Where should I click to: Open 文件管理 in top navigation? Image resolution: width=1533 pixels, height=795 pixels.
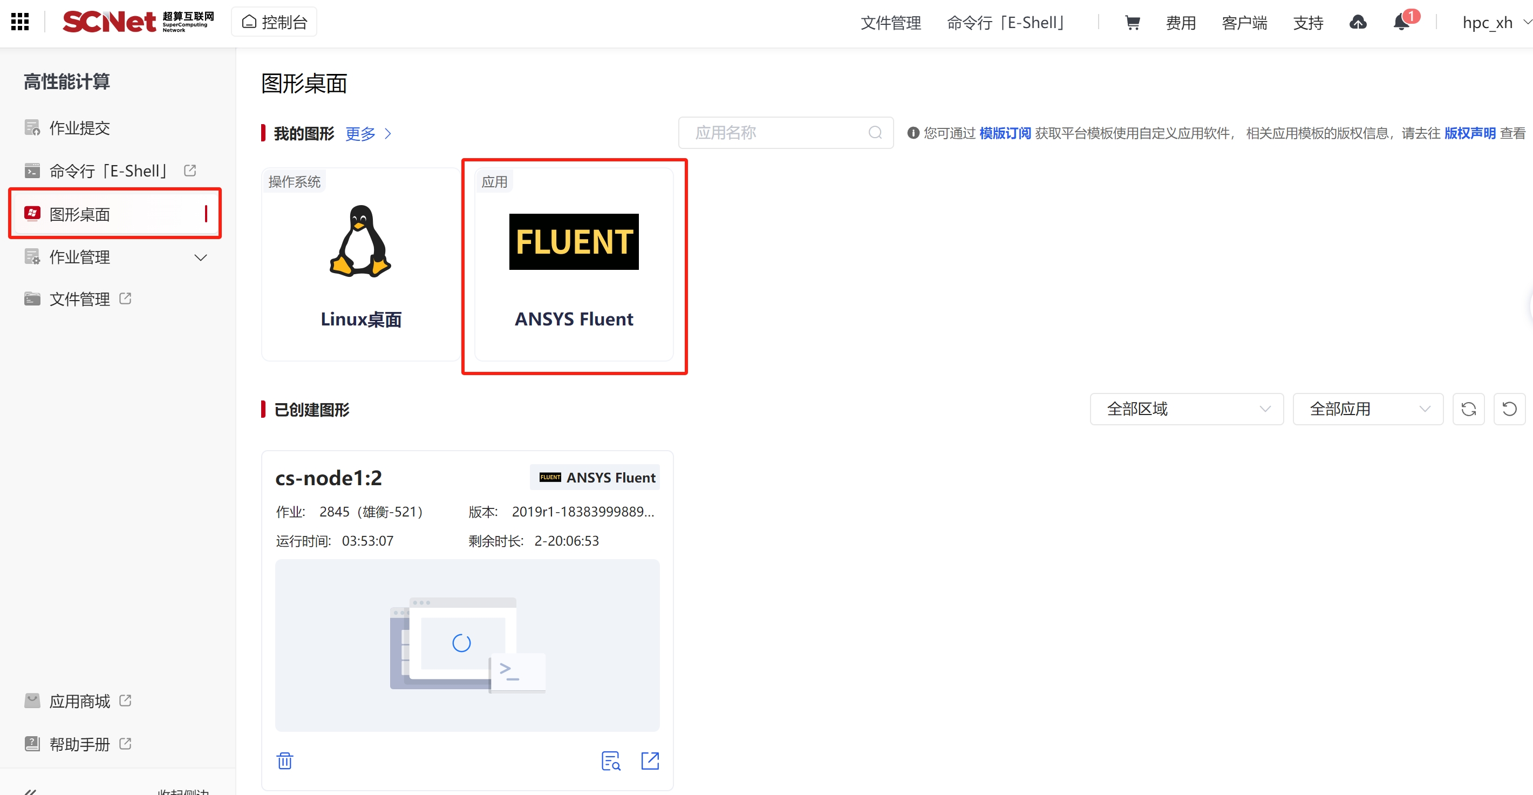890,23
